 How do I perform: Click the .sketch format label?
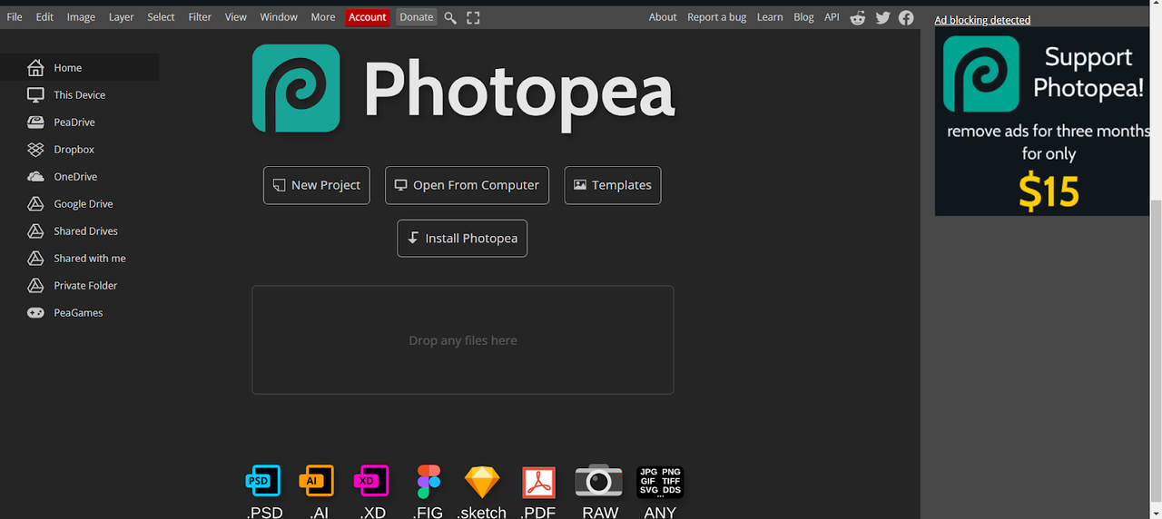coord(481,512)
